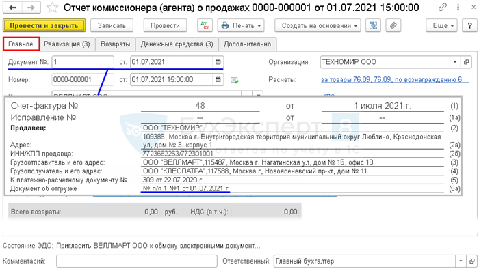Click the ИНН/КПП value 7723662263/772301001
This screenshot has height=269, width=479.
point(178,154)
